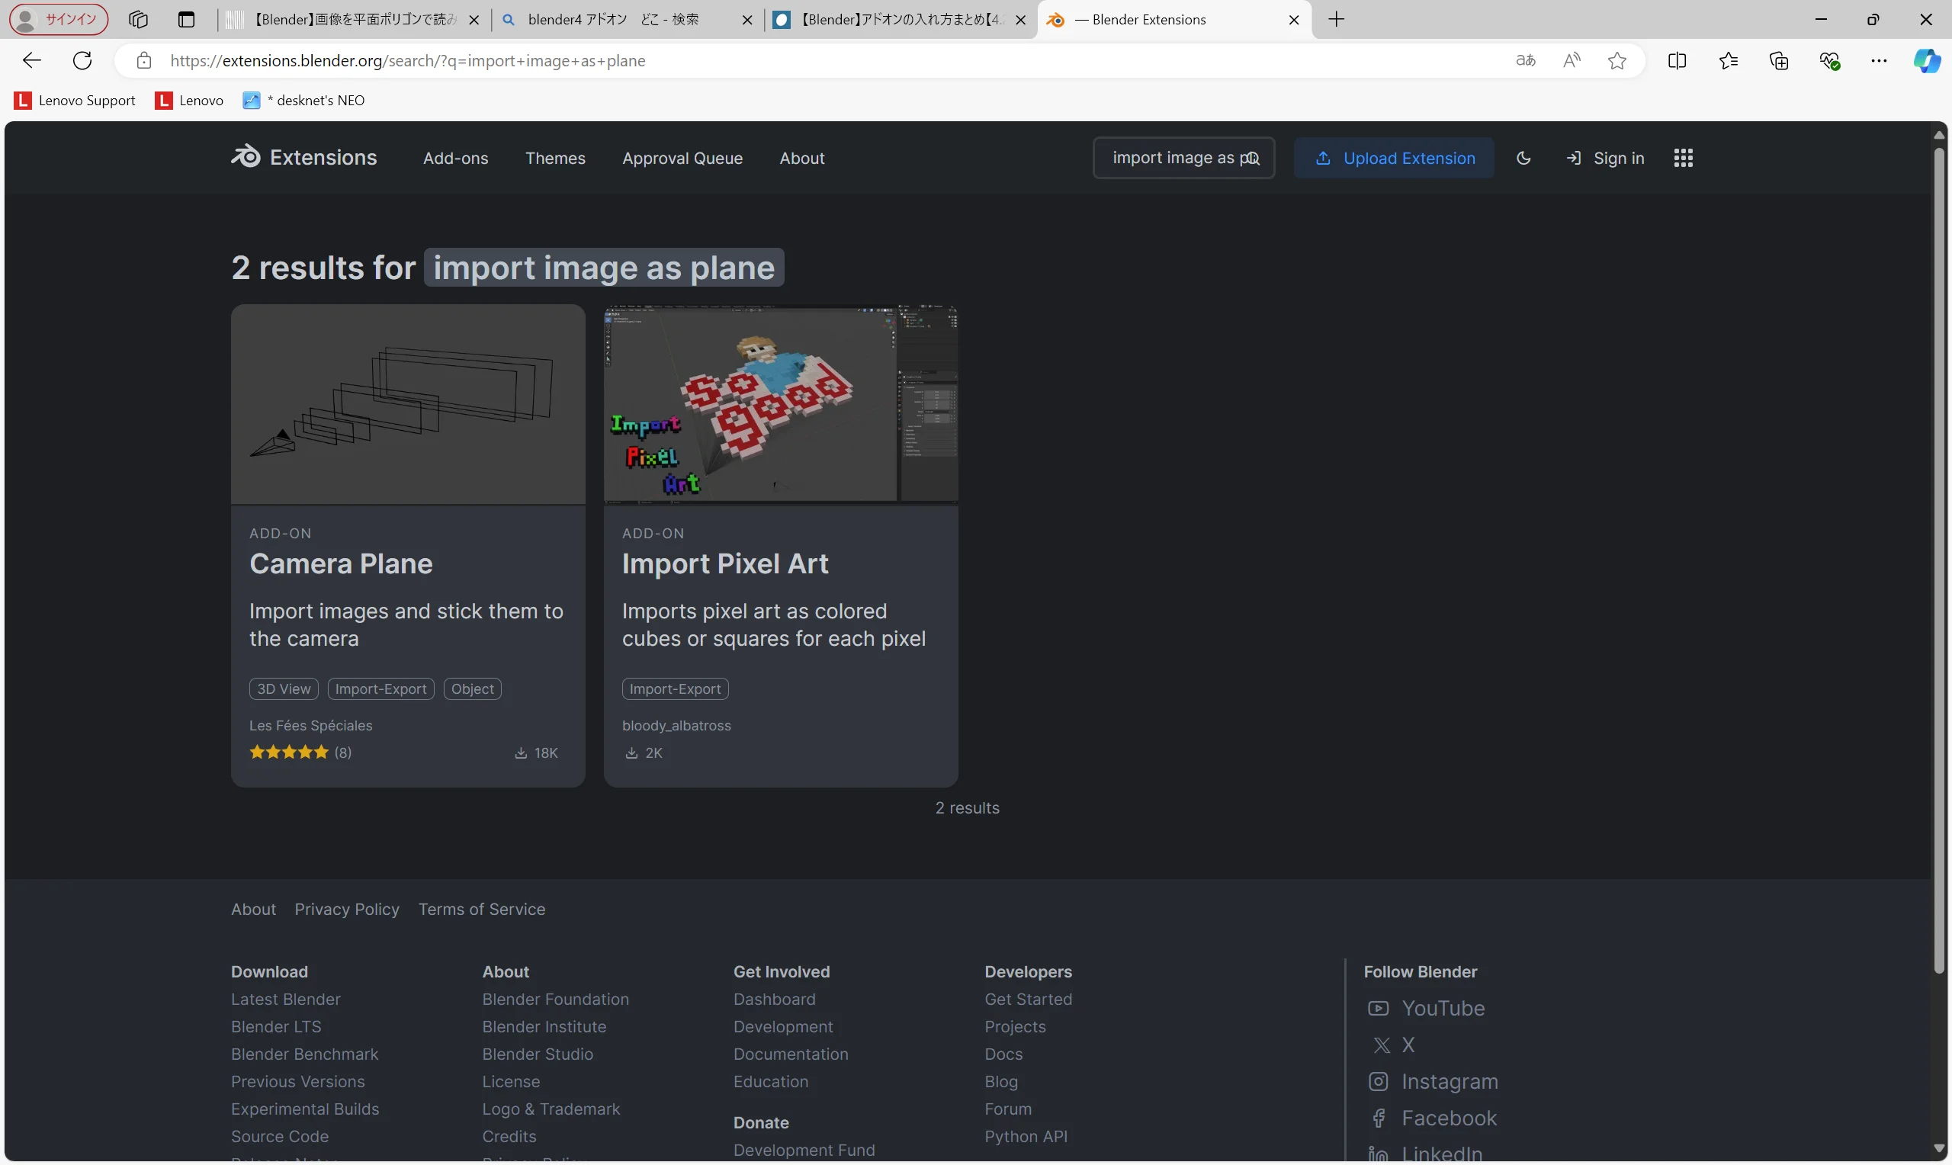
Task: Click the Import-Export tag on Import Pixel Art
Action: click(675, 688)
